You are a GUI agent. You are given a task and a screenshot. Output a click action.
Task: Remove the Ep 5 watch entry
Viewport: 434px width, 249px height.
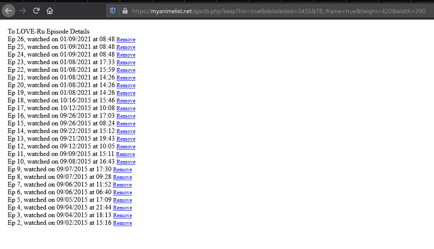pos(123,200)
